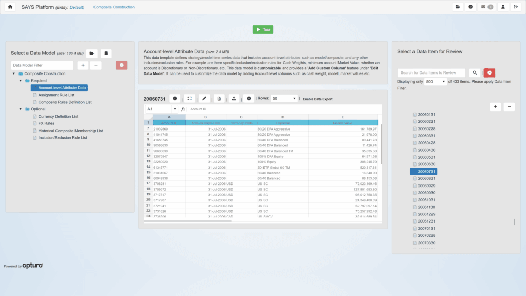Screen dimensions: 526x296
Task: Toggle fullscreen view of the data grid
Action: tap(190, 98)
